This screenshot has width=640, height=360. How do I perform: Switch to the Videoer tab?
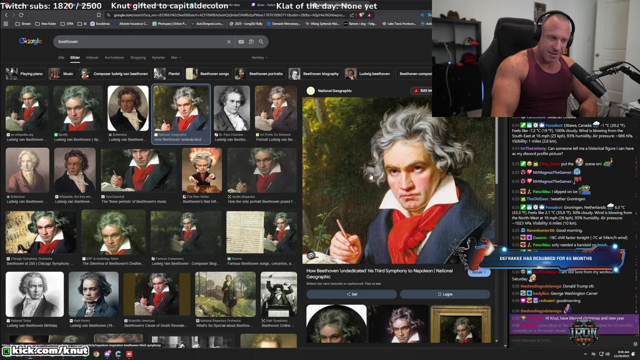(x=92, y=57)
